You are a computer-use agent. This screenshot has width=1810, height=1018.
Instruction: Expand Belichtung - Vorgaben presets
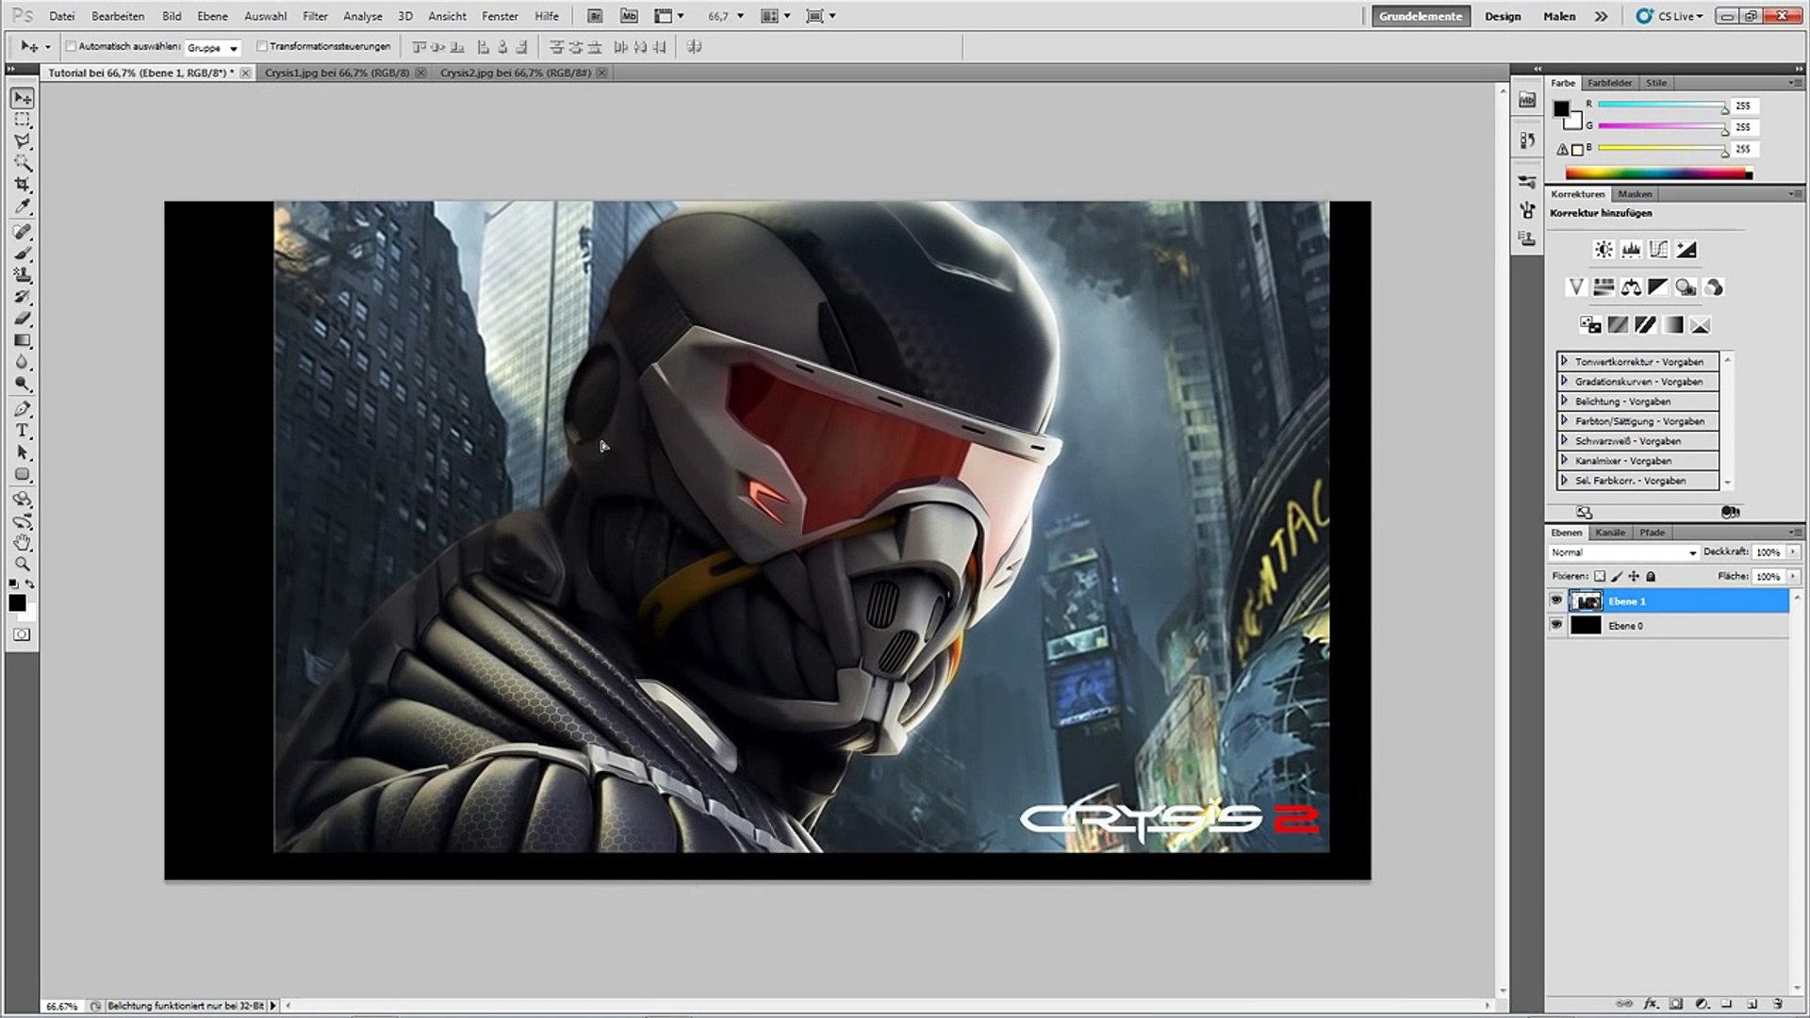coord(1564,401)
